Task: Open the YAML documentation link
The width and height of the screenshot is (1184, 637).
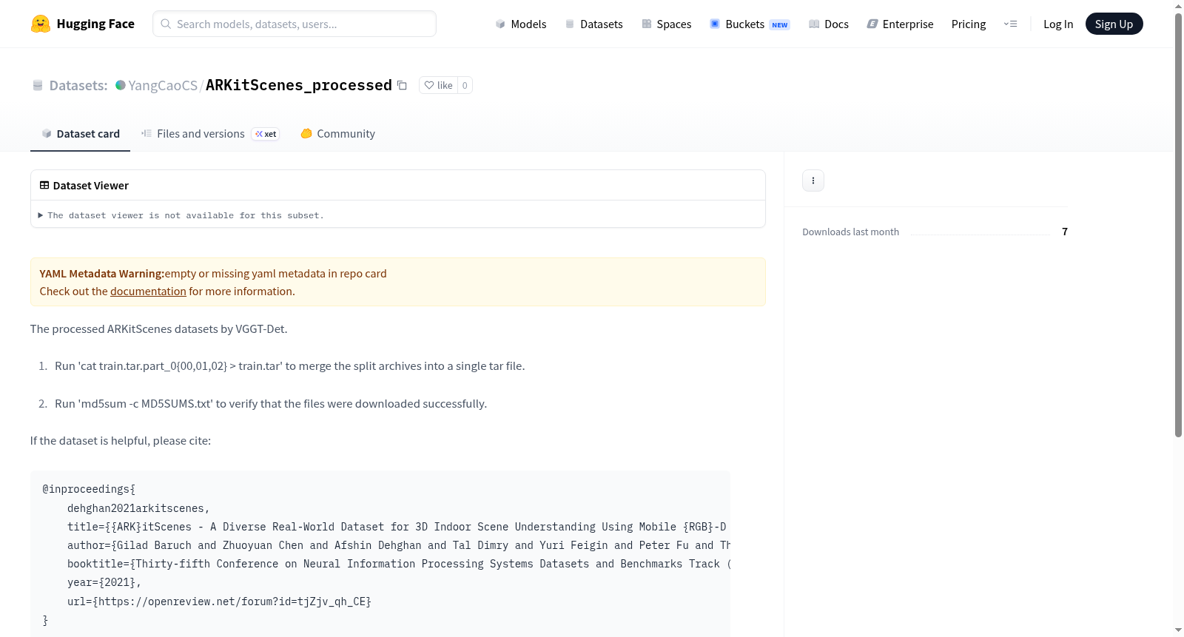Action: [148, 291]
